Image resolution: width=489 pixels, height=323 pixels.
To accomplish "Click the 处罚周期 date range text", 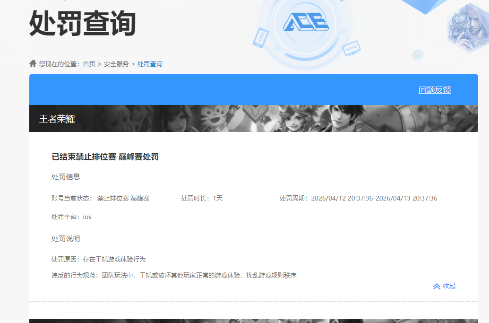I will click(357, 198).
